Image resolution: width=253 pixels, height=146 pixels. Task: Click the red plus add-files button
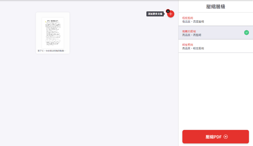pos(171,14)
